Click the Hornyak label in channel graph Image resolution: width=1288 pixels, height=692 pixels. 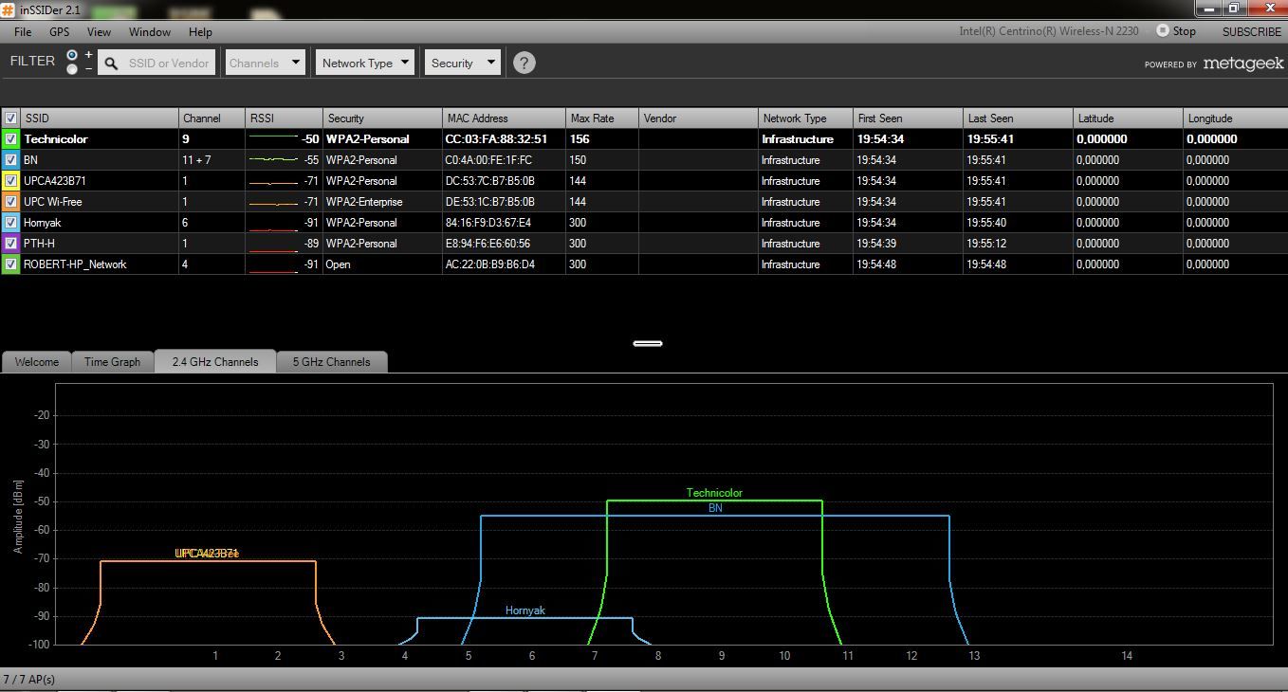[x=524, y=610]
